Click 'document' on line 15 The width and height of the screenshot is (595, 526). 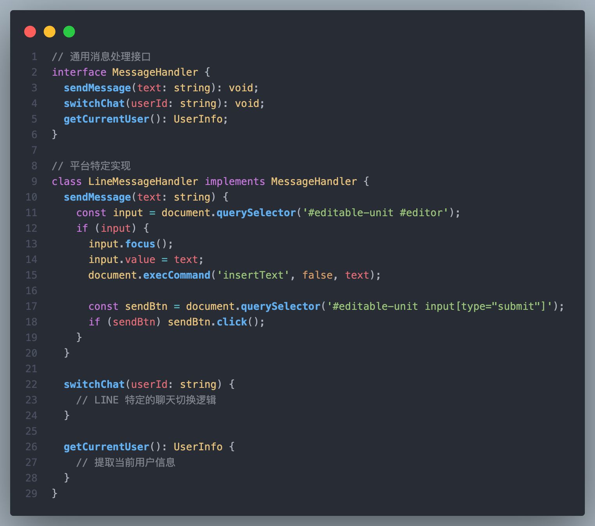[x=113, y=275]
